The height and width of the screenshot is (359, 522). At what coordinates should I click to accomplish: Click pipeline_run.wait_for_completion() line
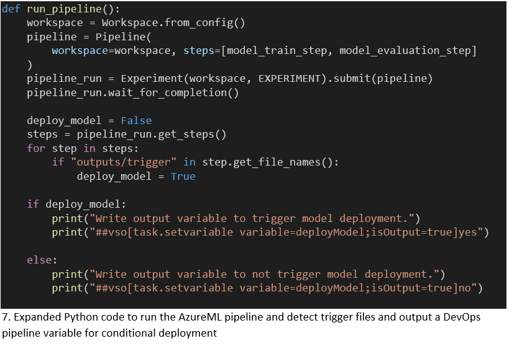pos(133,92)
